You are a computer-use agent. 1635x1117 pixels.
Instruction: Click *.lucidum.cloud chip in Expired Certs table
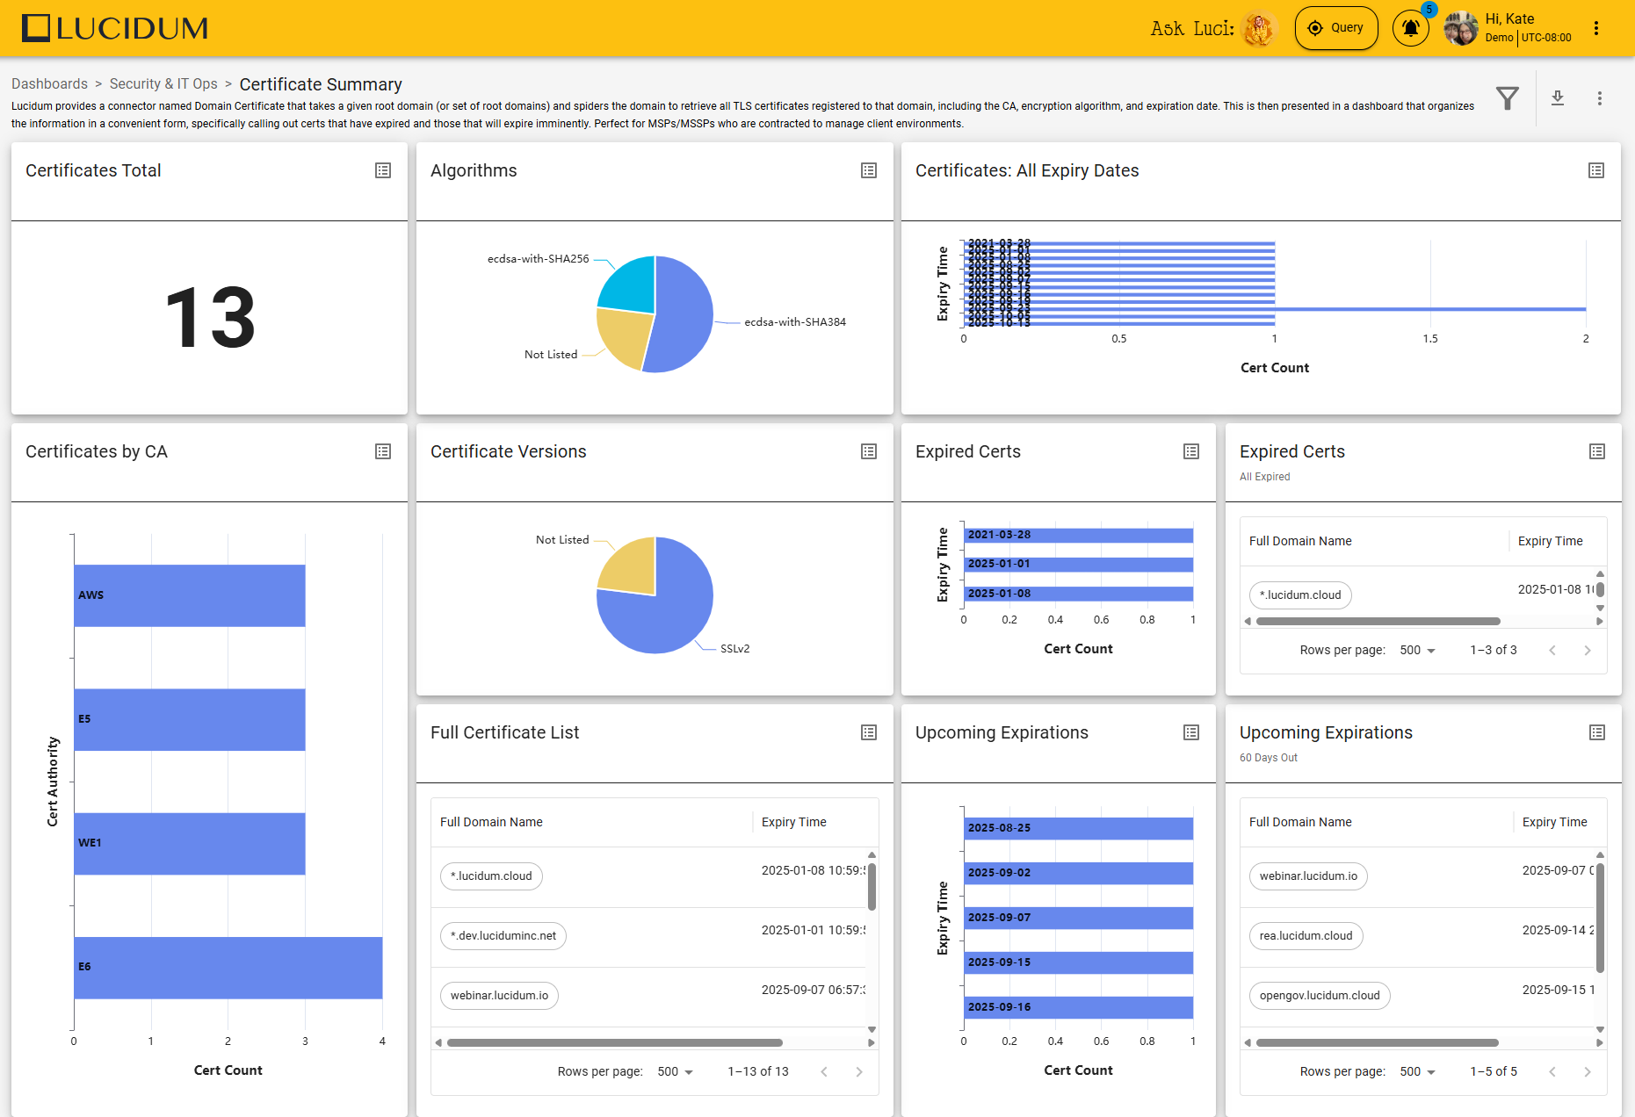pyautogui.click(x=1300, y=595)
